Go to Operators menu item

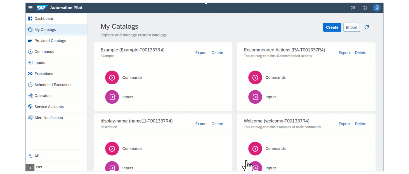(x=56, y=96)
